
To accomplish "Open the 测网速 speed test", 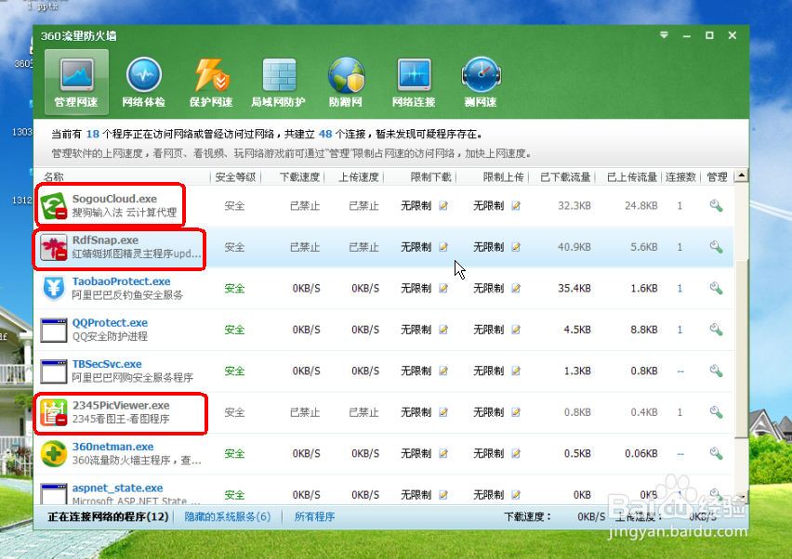I will [481, 82].
